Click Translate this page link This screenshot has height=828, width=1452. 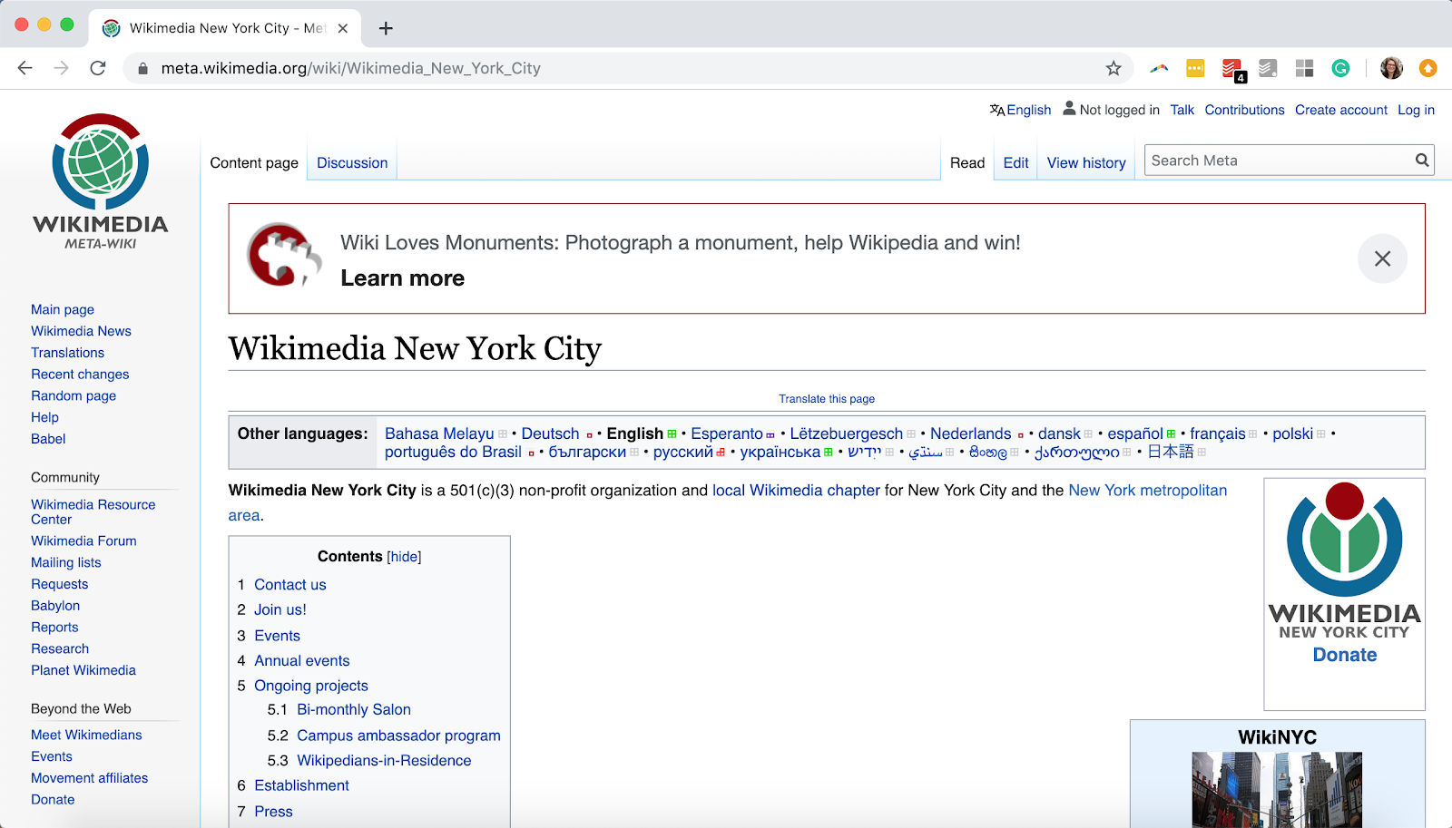827,399
